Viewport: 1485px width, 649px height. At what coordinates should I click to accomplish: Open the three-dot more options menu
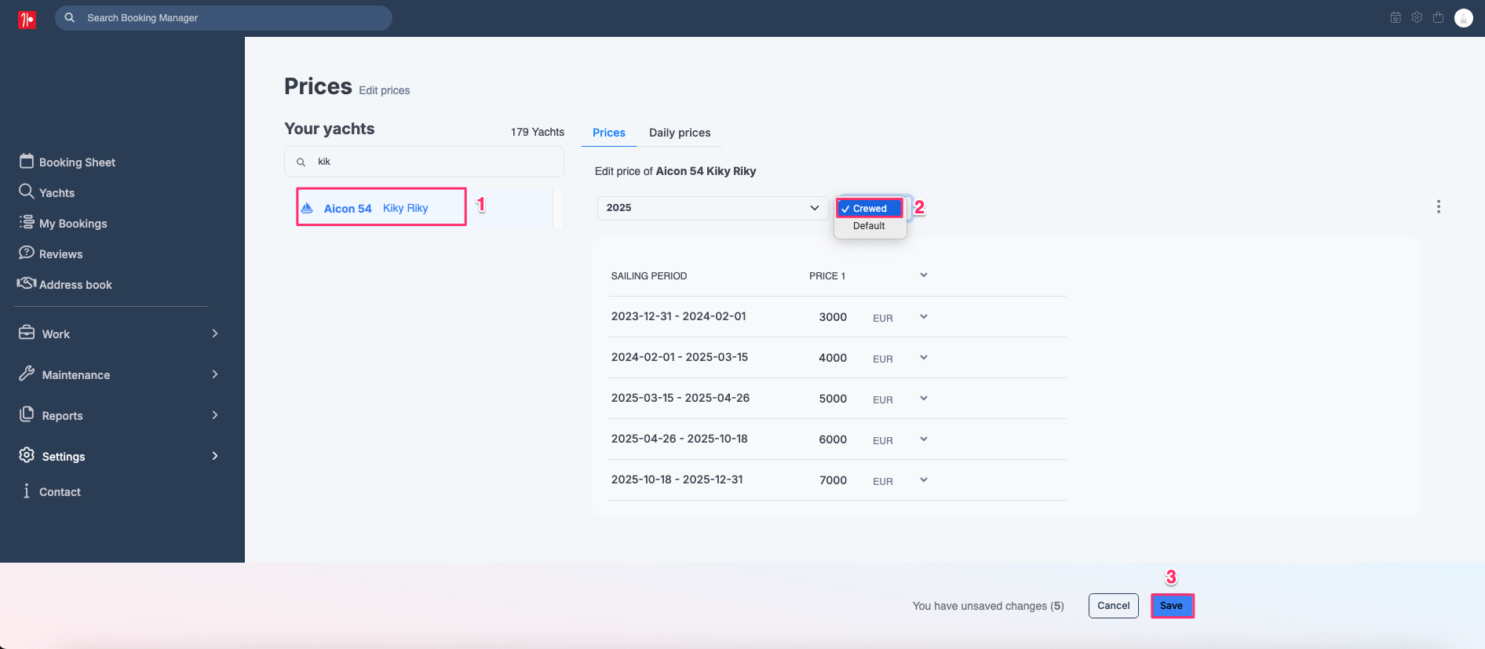coord(1439,206)
